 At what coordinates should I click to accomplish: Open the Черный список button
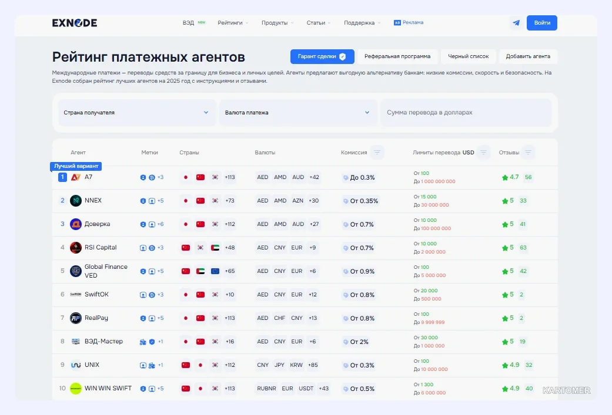click(x=469, y=56)
